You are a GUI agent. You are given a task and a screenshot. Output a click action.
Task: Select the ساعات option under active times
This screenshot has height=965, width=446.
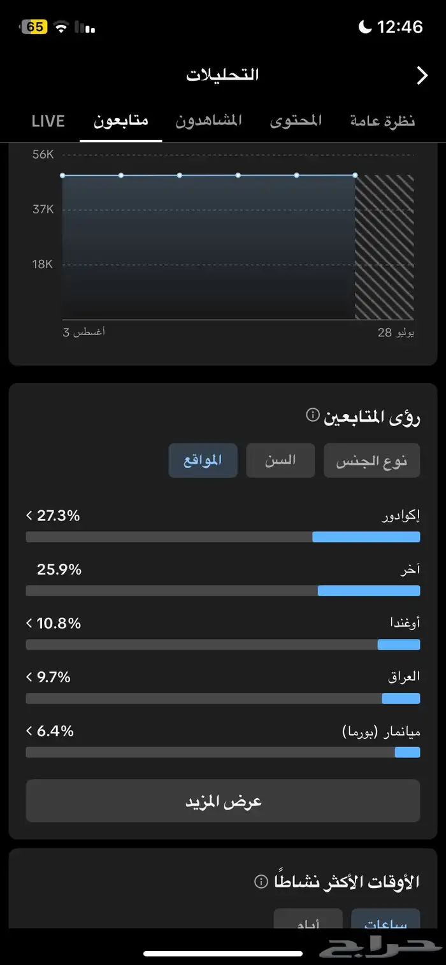click(385, 920)
